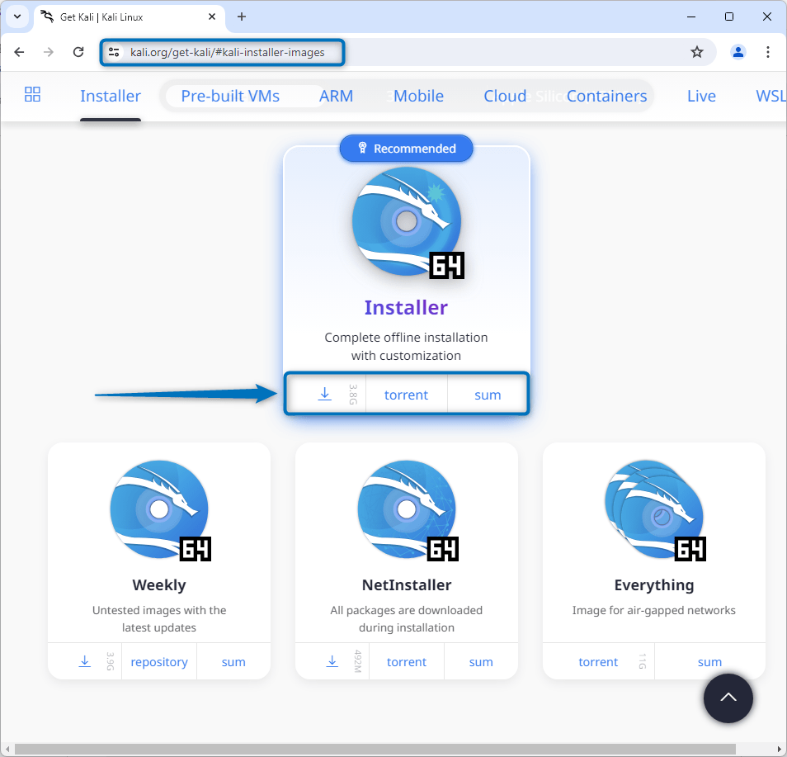Open the Weekly repository link
Image resolution: width=787 pixels, height=757 pixels.
tap(158, 660)
